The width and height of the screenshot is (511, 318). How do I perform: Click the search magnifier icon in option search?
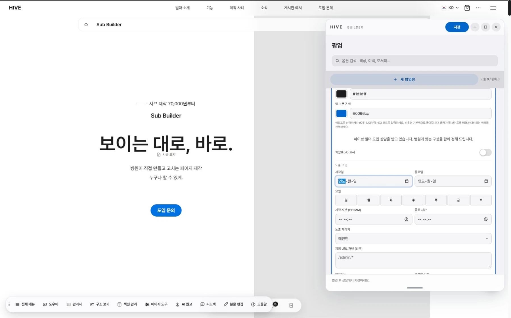point(338,61)
